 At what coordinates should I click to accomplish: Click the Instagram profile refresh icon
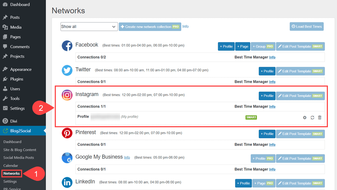312,117
